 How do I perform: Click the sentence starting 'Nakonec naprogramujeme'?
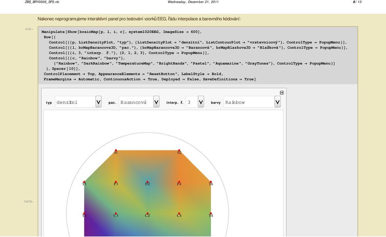tap(139, 19)
